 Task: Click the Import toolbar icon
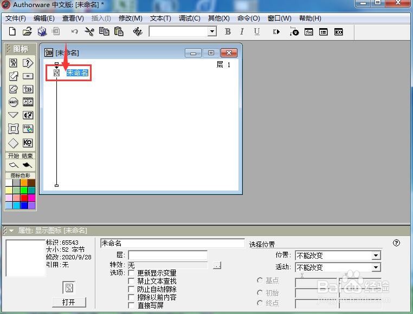(56, 31)
